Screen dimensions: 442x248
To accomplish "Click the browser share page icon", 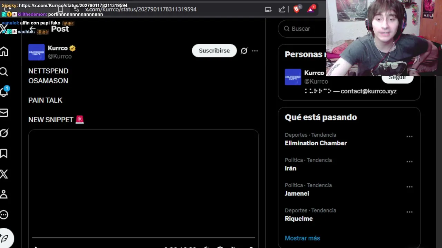I will (x=282, y=9).
